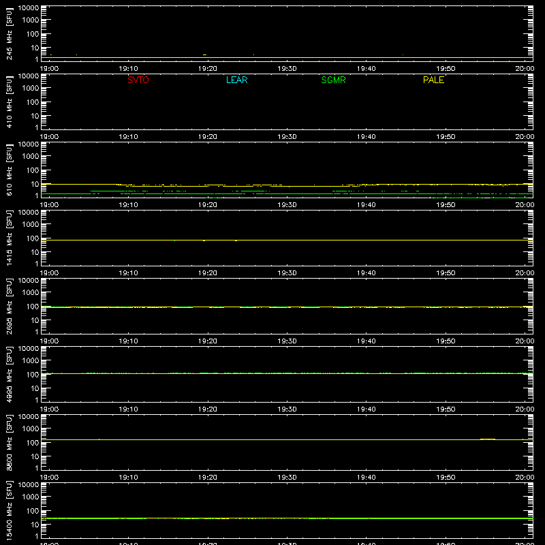Click the 19:30 tick label of 245 MHz panel

287,69
